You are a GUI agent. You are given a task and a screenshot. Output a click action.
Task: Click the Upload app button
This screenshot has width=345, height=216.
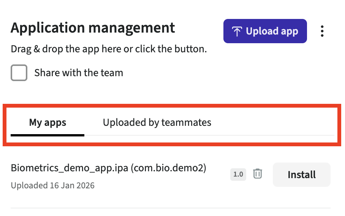pos(265,31)
